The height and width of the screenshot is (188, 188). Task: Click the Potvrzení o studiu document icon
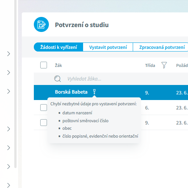tap(41, 24)
